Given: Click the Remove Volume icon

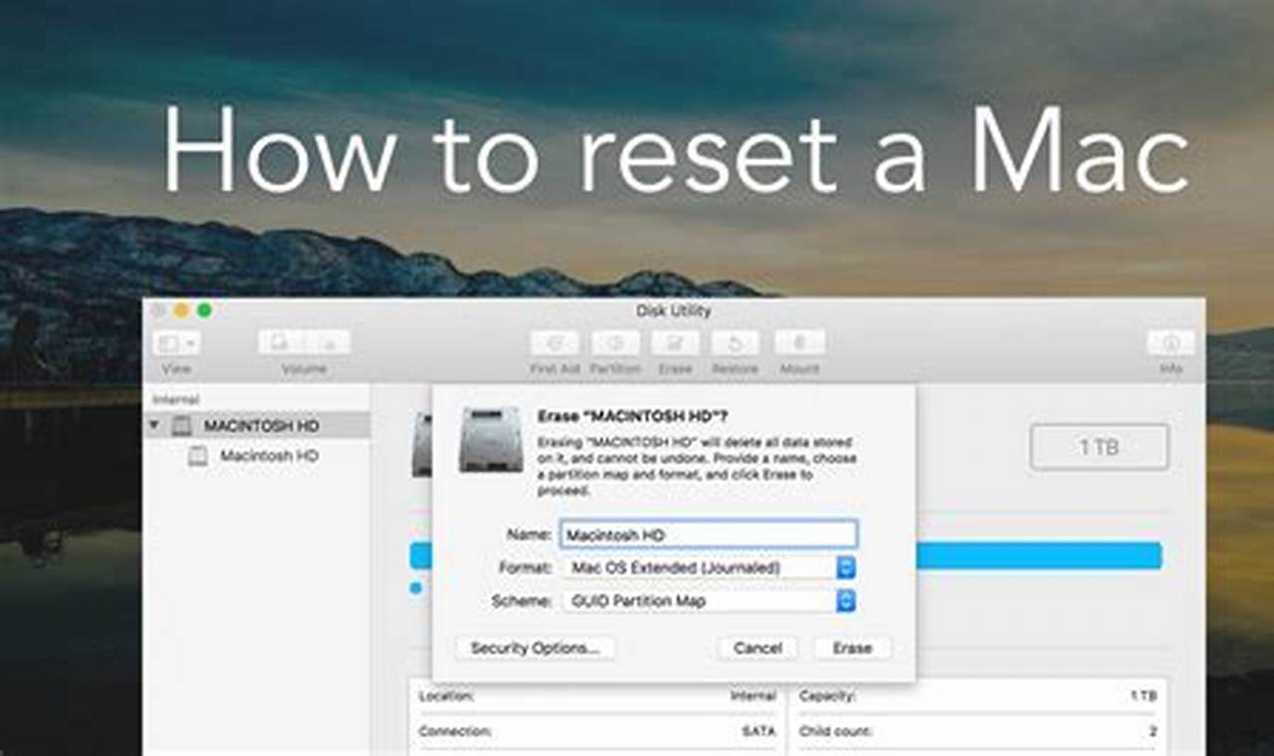Looking at the screenshot, I should pyautogui.click(x=328, y=343).
